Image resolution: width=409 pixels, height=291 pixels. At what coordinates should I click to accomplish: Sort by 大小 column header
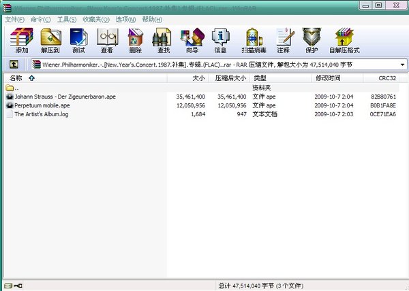coord(188,78)
